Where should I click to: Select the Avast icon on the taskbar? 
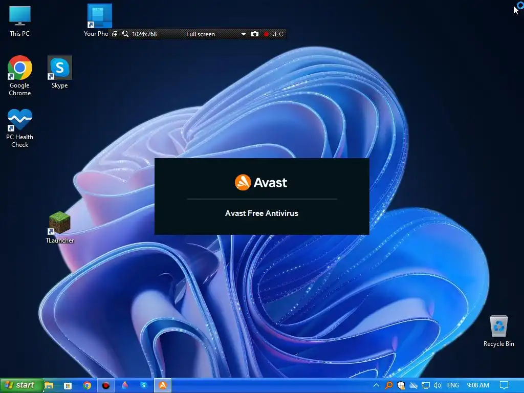[x=163, y=386]
